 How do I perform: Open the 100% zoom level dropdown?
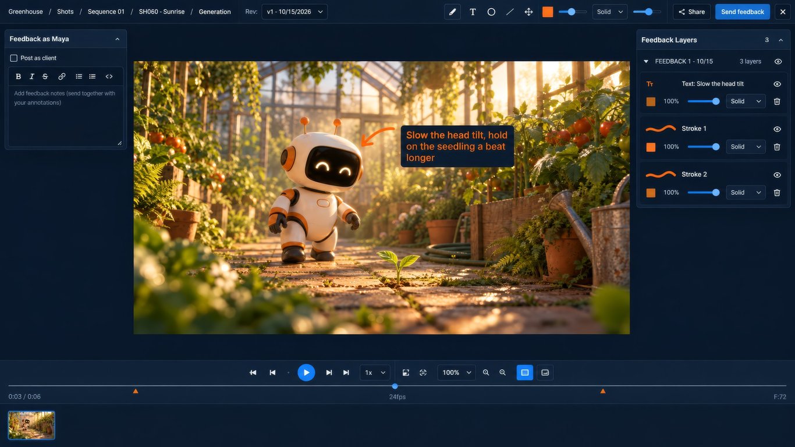[456, 372]
